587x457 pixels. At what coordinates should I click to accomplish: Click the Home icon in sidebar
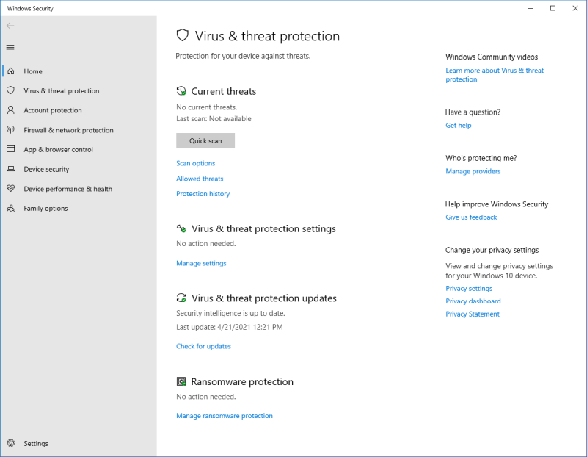pyautogui.click(x=10, y=71)
